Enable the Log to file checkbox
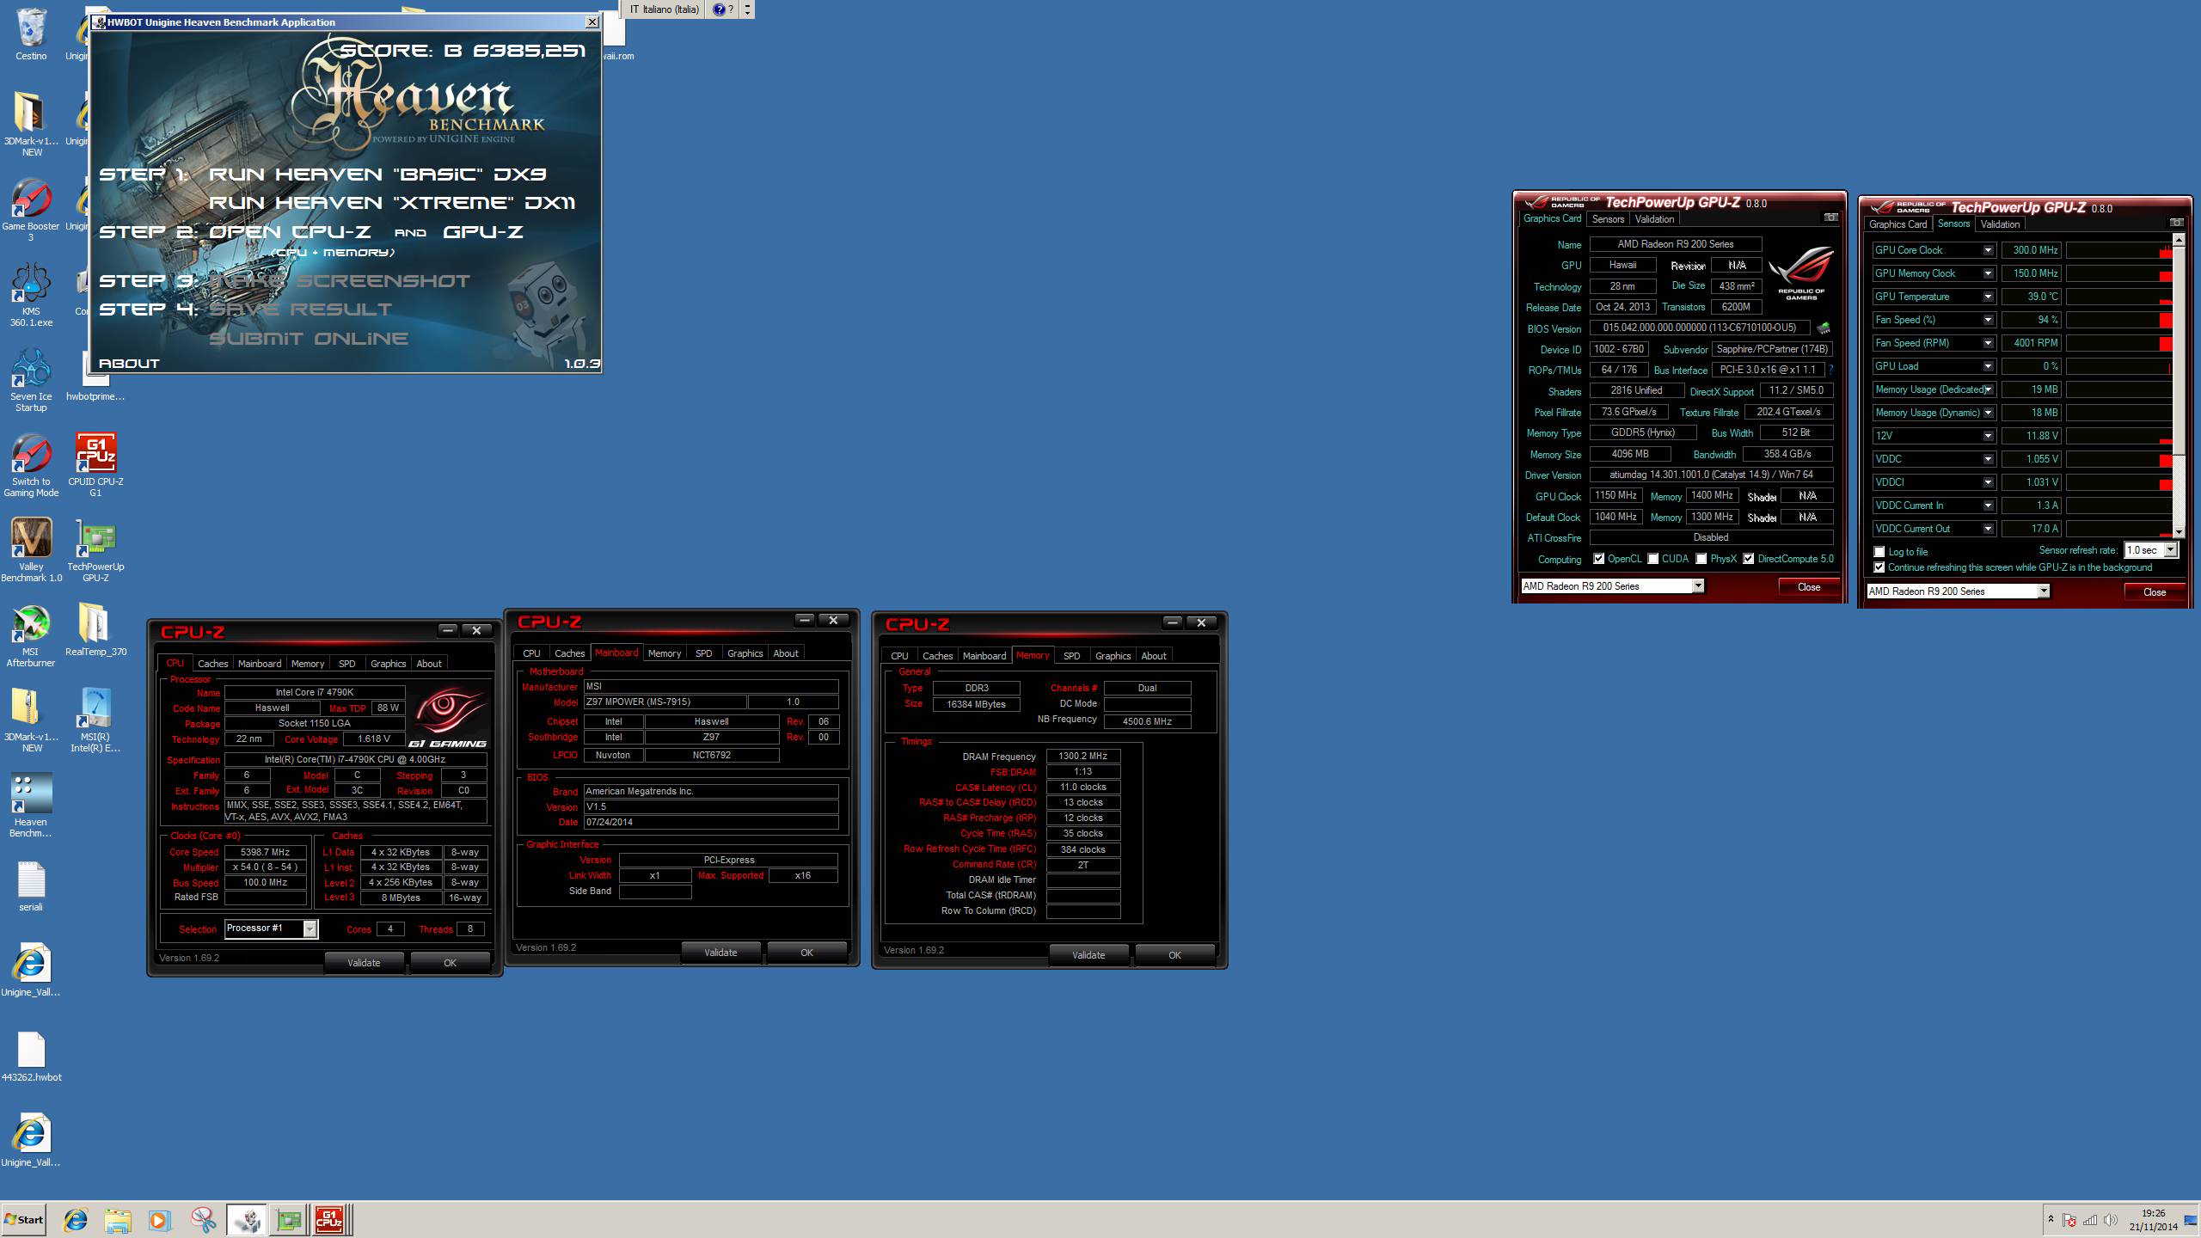Image resolution: width=2201 pixels, height=1238 pixels. pyautogui.click(x=1879, y=552)
